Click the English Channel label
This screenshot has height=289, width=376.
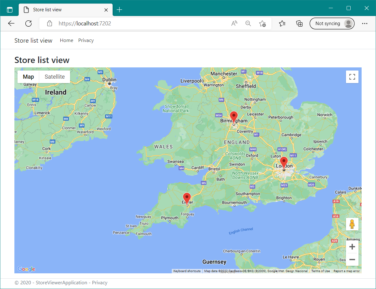pos(241,231)
